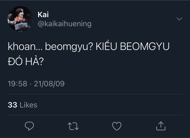Click the 21/08/09 date in the timestamp
This screenshot has width=190, height=138.
coord(49,84)
